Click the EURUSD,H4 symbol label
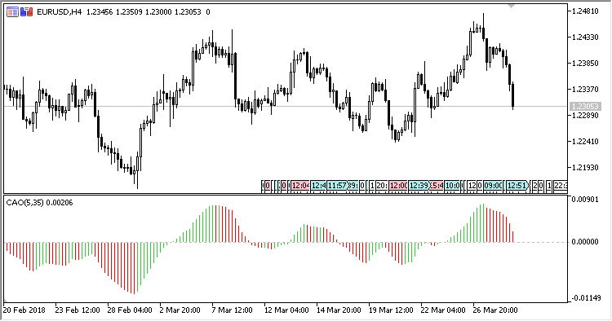612x321 pixels. [x=59, y=12]
